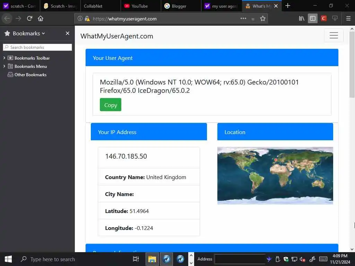Viewport: 355px width, 266px height.
Task: Open the browser hamburger menu
Action: tap(348, 19)
